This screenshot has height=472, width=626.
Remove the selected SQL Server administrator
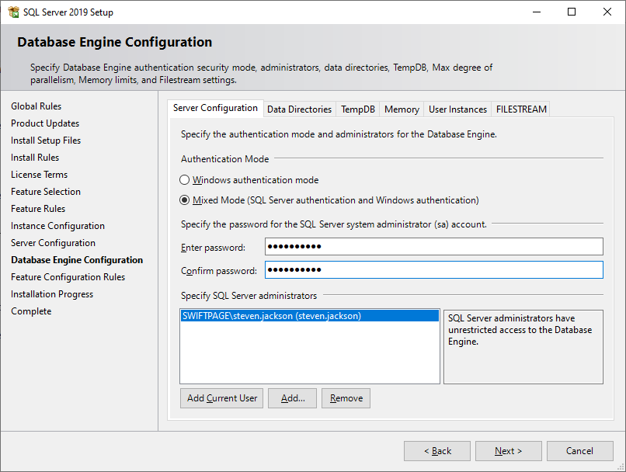pyautogui.click(x=346, y=398)
